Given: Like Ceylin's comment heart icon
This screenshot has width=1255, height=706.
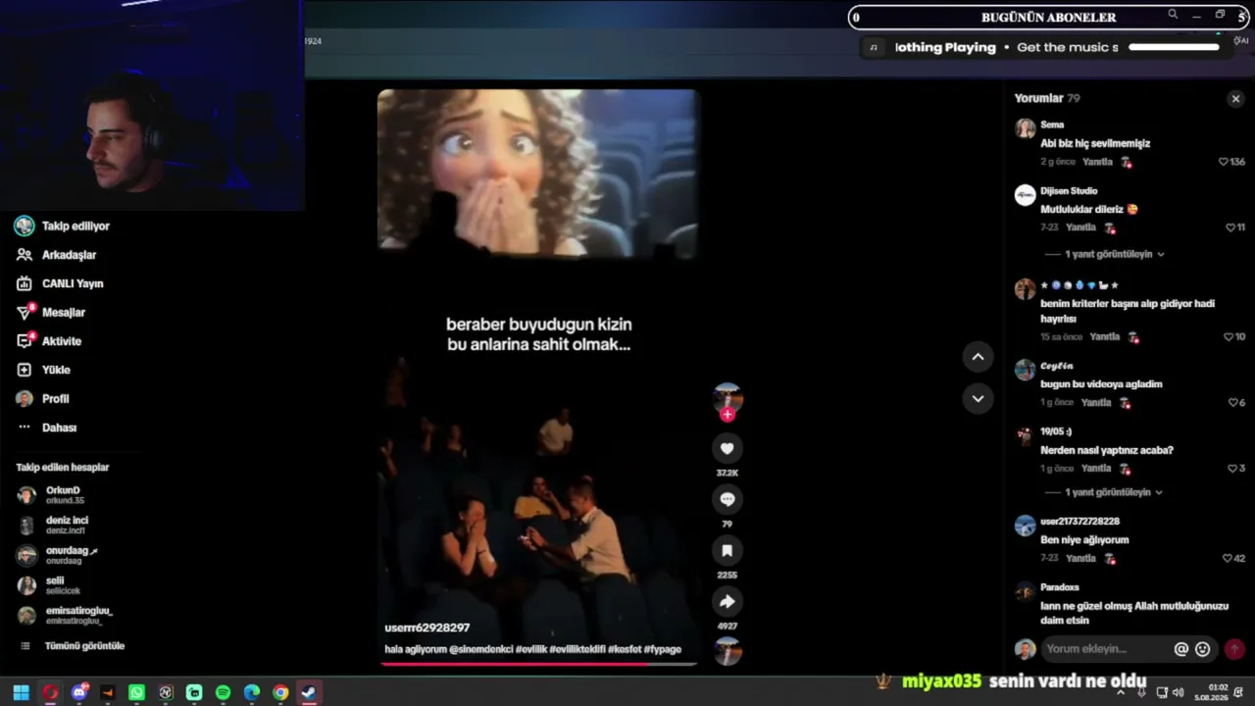Looking at the screenshot, I should 1233,403.
